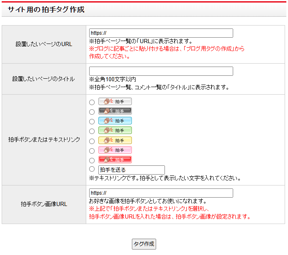Click the 拍手ボタンまたはテキストリンク label
The height and width of the screenshot is (255, 288).
coord(44,139)
